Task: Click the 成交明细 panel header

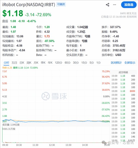Action: pyautogui.click(x=123, y=72)
